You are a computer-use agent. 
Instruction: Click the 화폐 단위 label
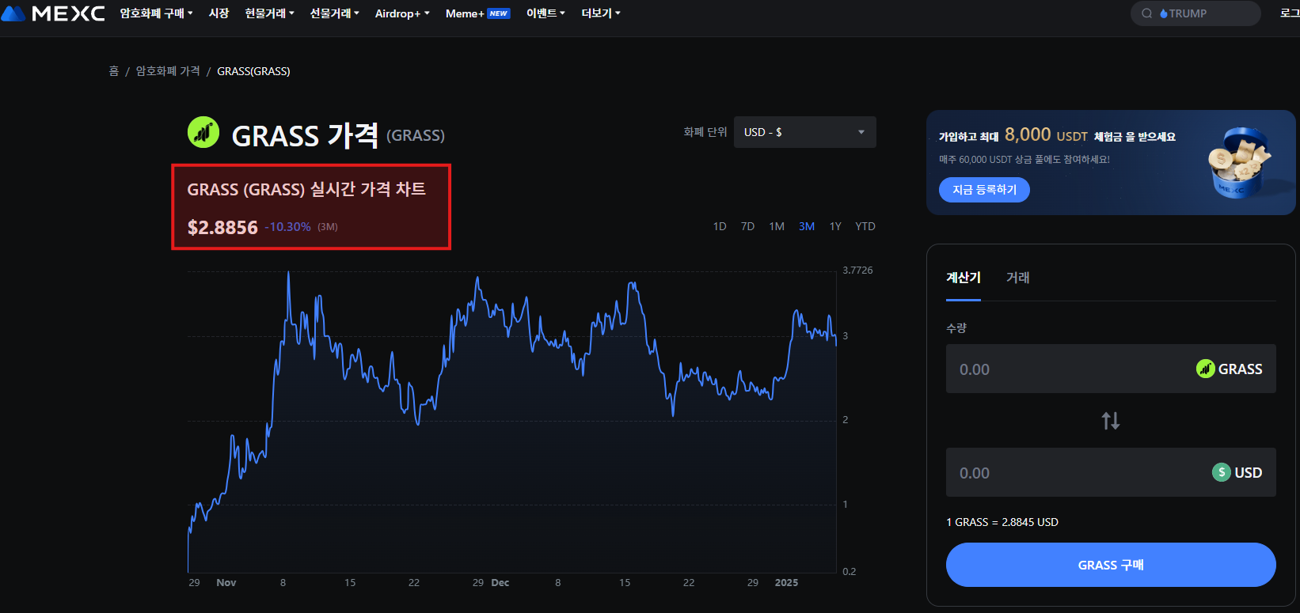click(x=705, y=132)
